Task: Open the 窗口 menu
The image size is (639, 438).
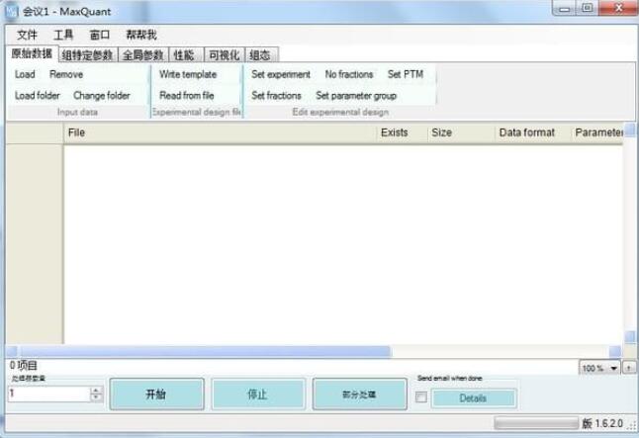Action: (x=100, y=35)
